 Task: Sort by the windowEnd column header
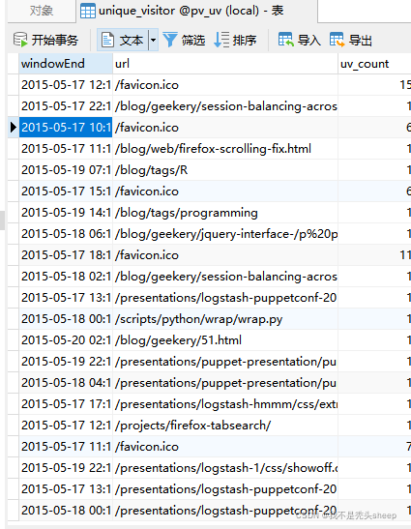coord(66,64)
